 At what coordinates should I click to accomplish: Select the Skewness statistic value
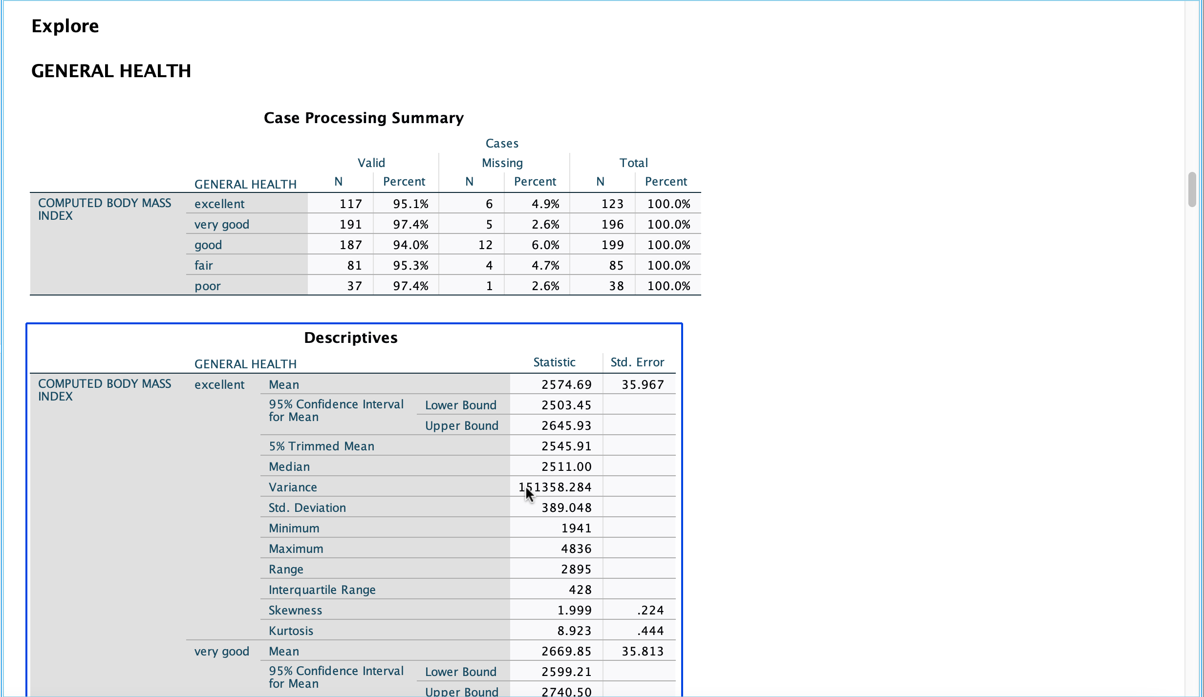tap(574, 610)
